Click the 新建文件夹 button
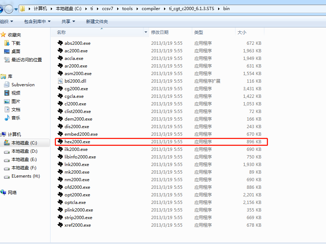 [x=97, y=21]
